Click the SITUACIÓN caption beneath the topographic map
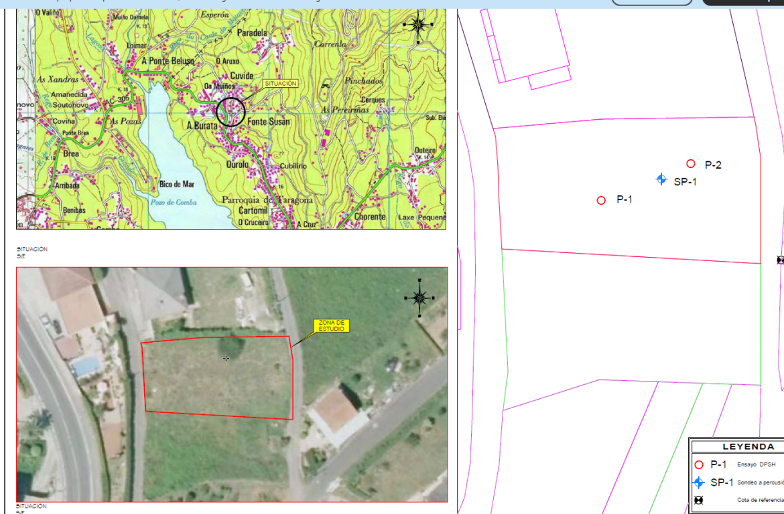Screen dimensions: 784x514 tap(32, 249)
